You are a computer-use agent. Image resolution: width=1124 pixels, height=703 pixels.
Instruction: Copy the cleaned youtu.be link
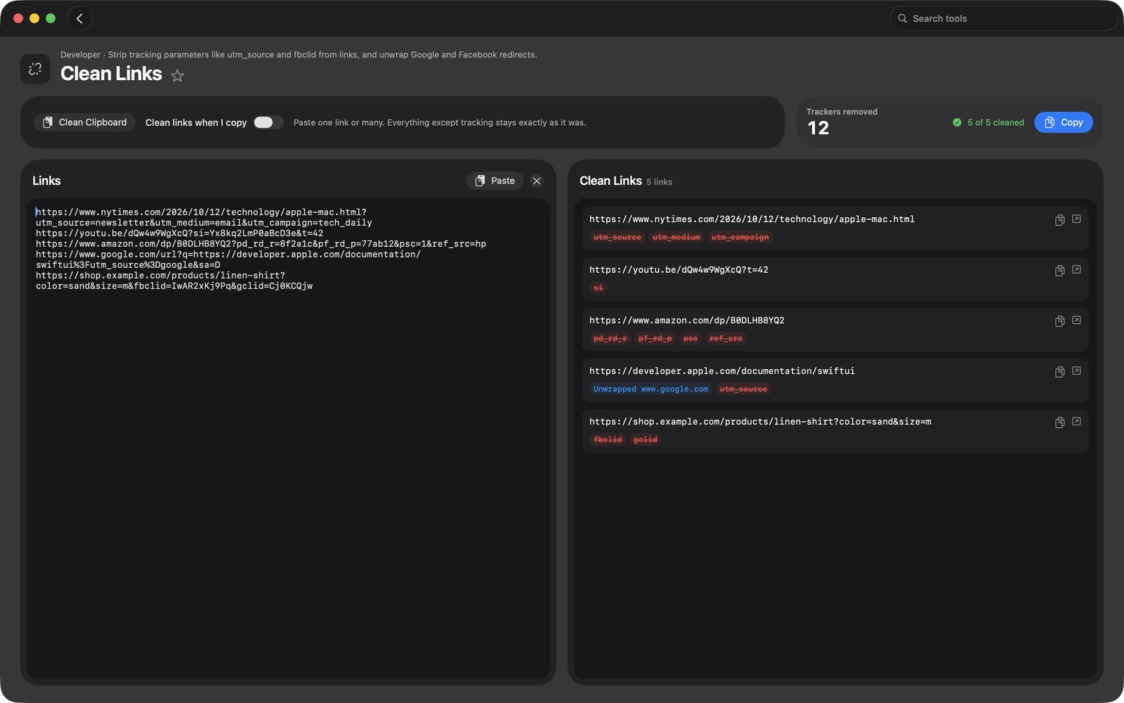(1059, 270)
